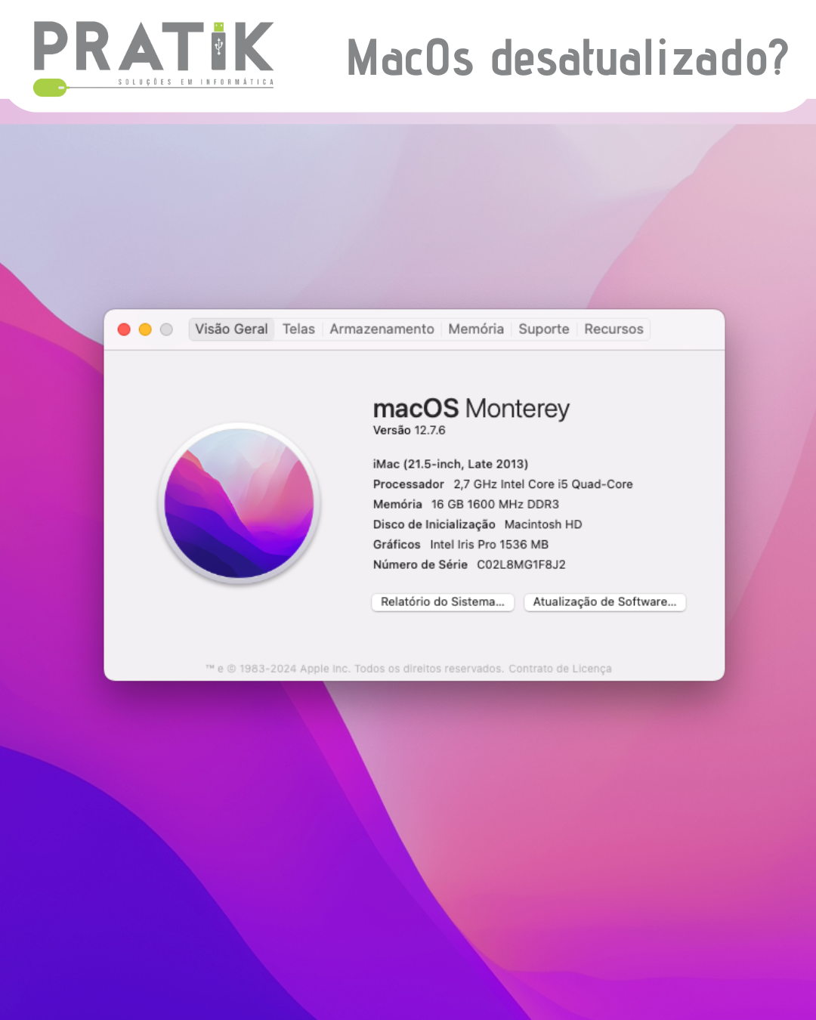This screenshot has height=1020, width=816.
Task: Click the macOS Monterey circular logo
Action: [x=240, y=503]
